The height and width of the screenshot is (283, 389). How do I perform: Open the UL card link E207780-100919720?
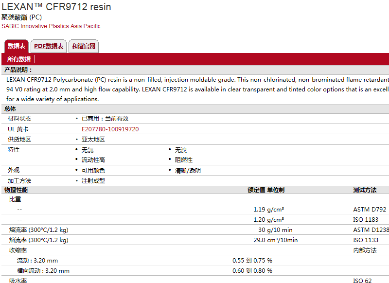coord(110,129)
